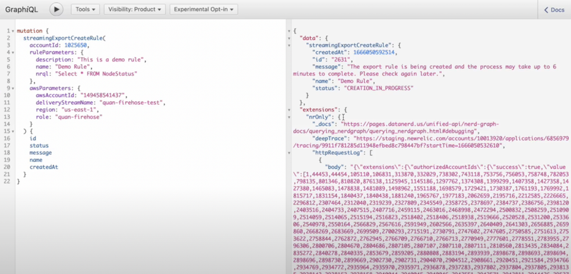The width and height of the screenshot is (571, 274).
Task: Open the Visibility: Product dropdown
Action: [134, 10]
